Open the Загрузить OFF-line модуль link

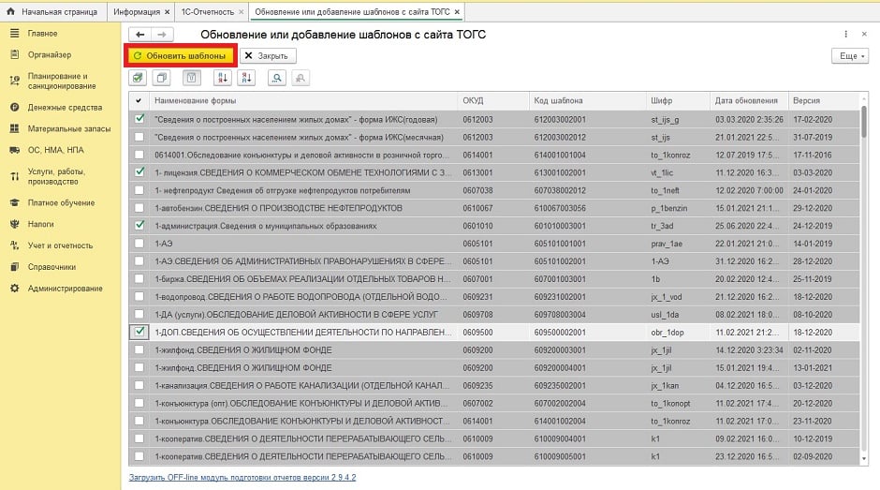(x=242, y=477)
